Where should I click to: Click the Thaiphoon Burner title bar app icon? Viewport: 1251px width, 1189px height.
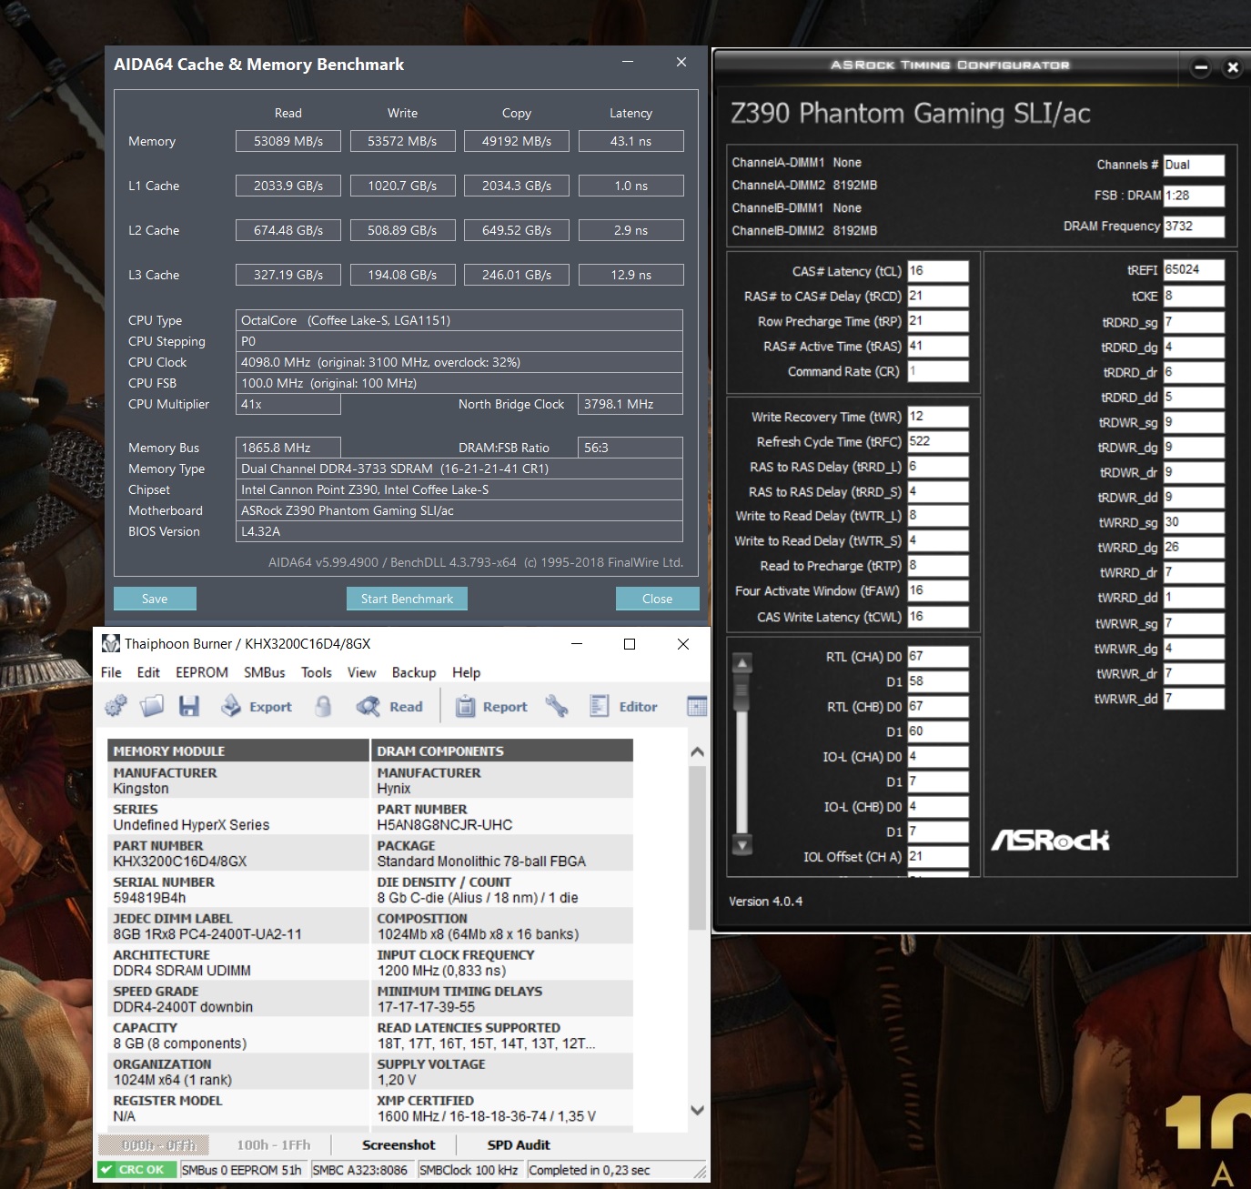click(111, 643)
